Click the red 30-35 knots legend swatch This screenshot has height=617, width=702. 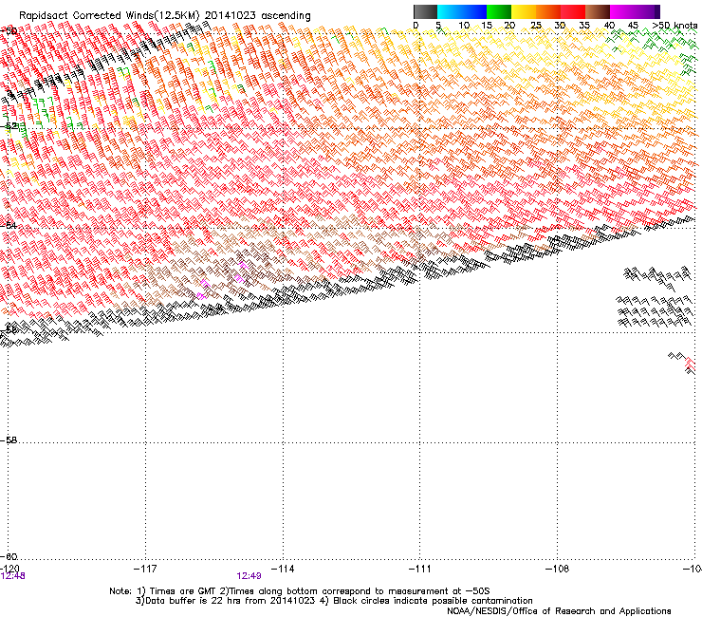573,11
